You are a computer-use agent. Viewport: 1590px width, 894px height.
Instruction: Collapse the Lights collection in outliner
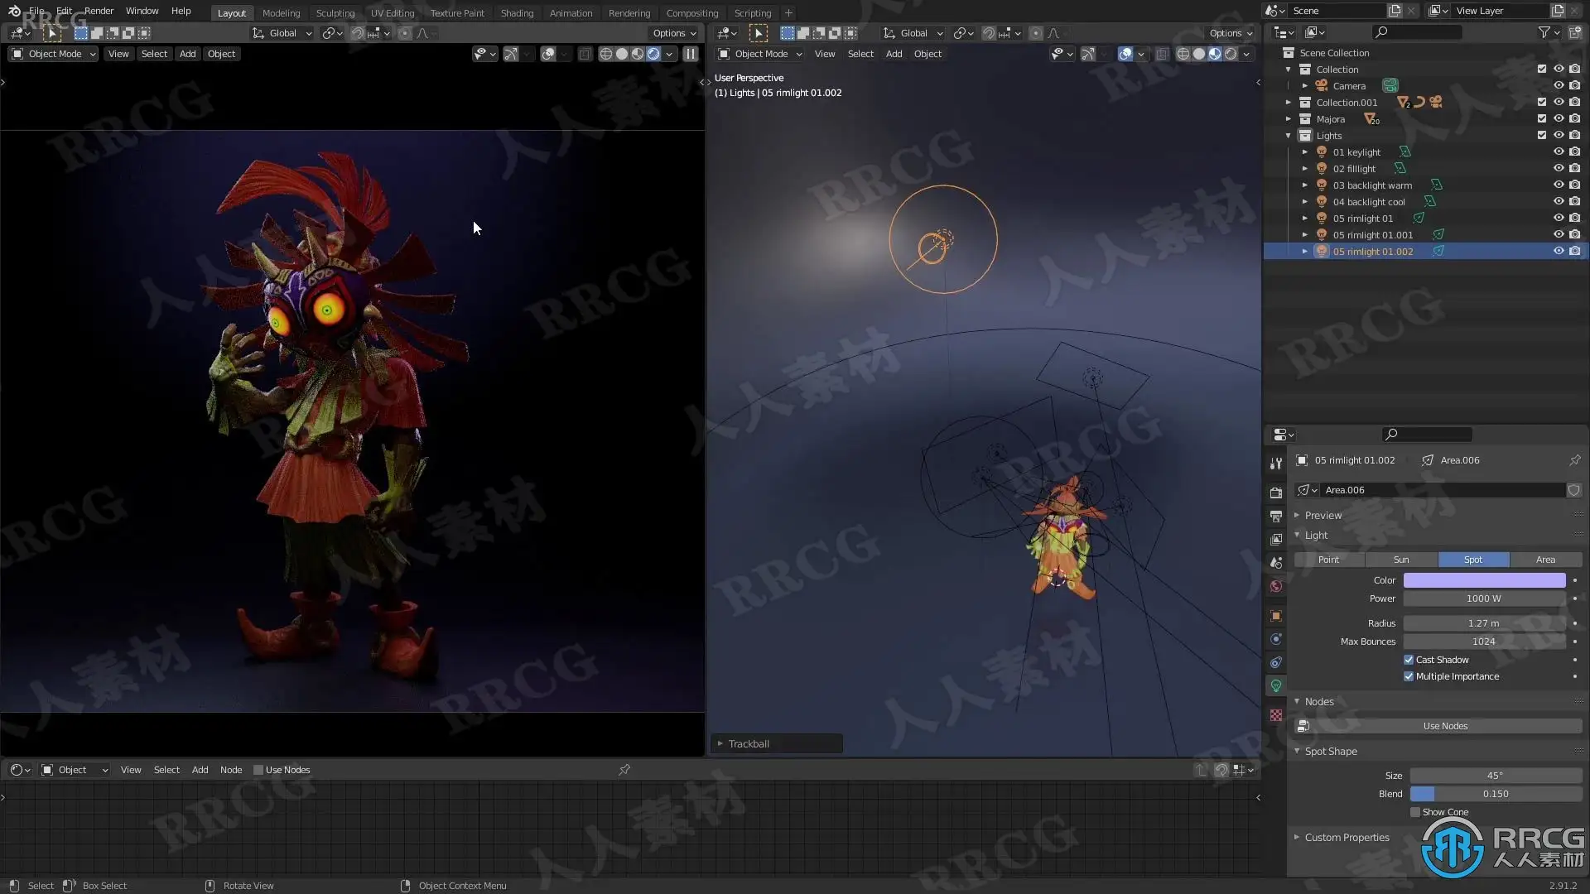(x=1289, y=136)
